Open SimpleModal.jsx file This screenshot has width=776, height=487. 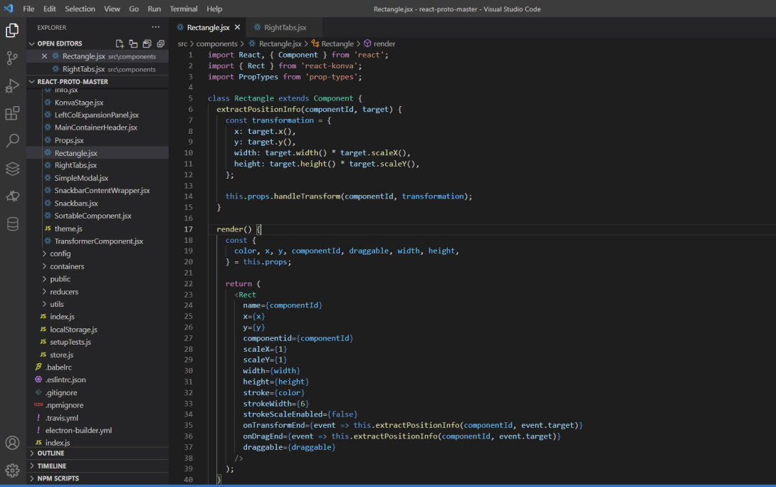pos(81,178)
